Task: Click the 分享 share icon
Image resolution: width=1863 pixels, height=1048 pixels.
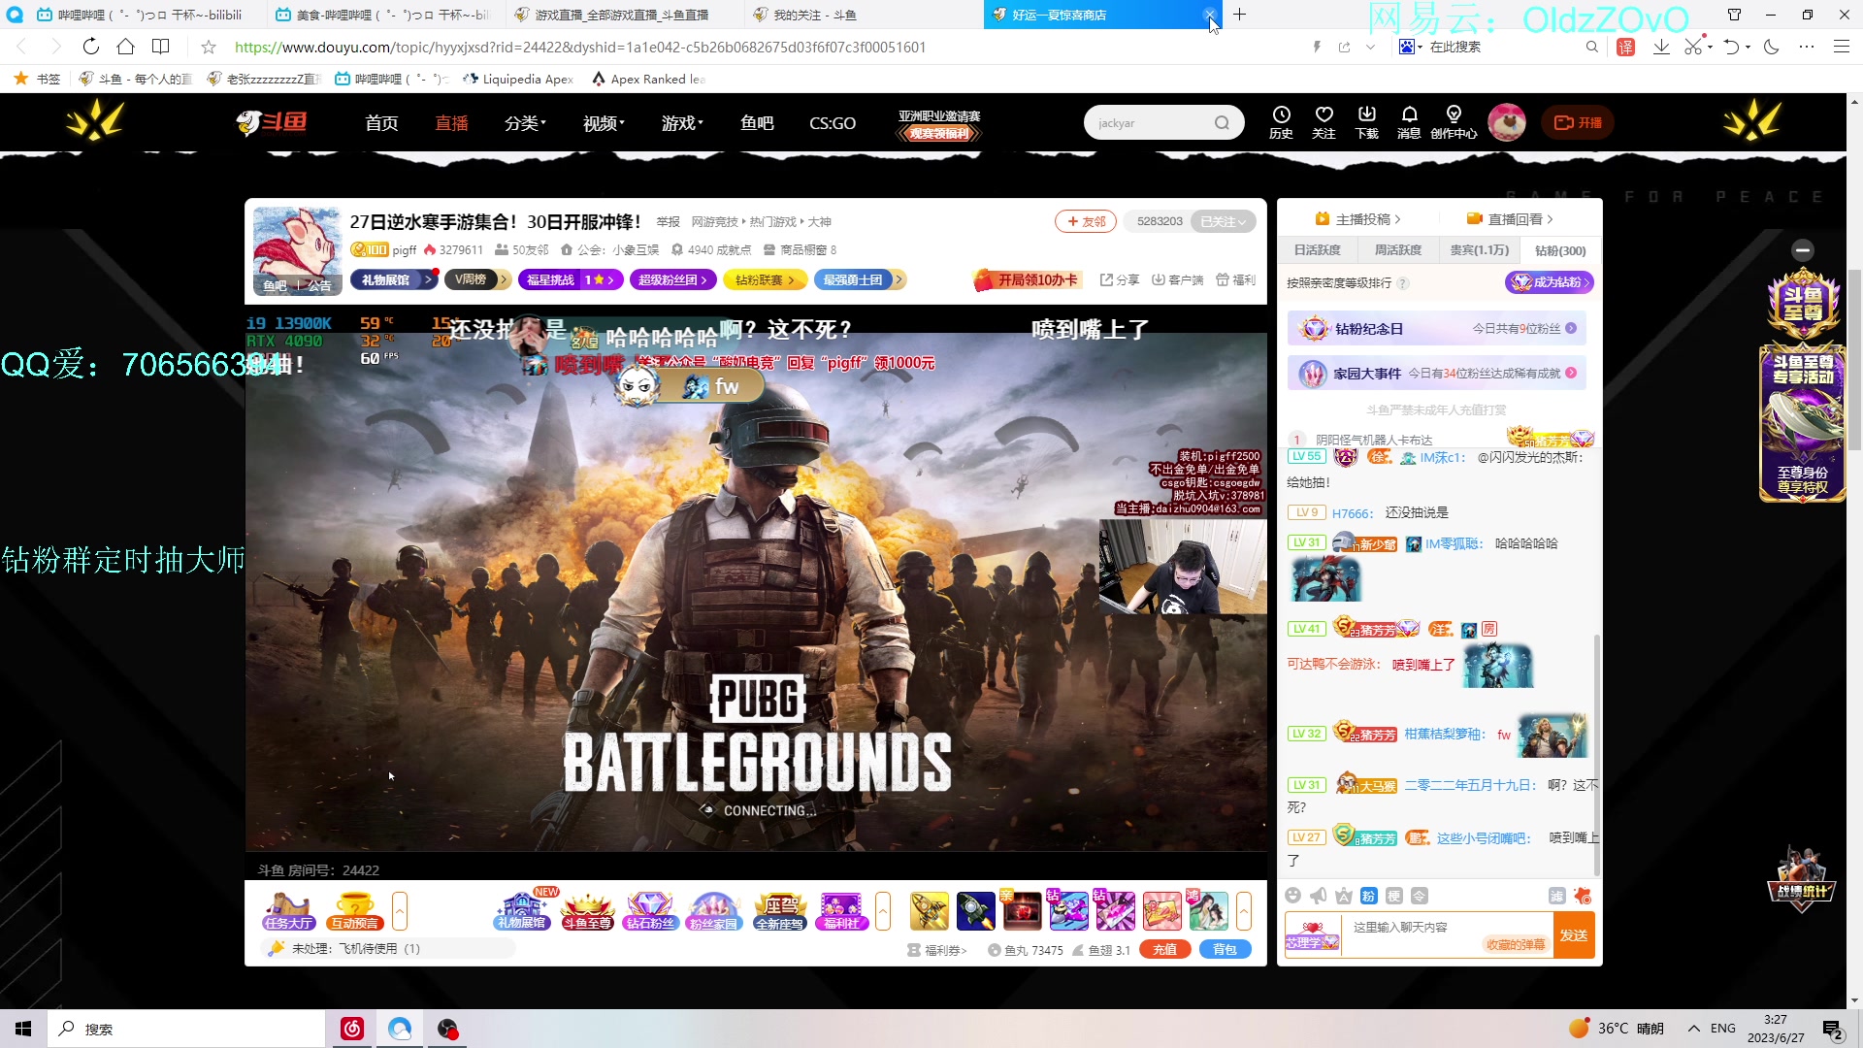Action: 1120,279
